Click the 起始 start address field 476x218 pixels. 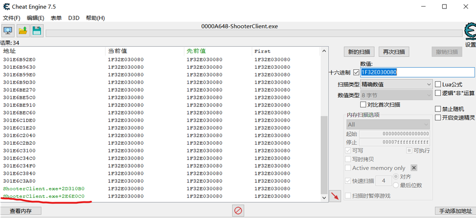tap(394, 134)
